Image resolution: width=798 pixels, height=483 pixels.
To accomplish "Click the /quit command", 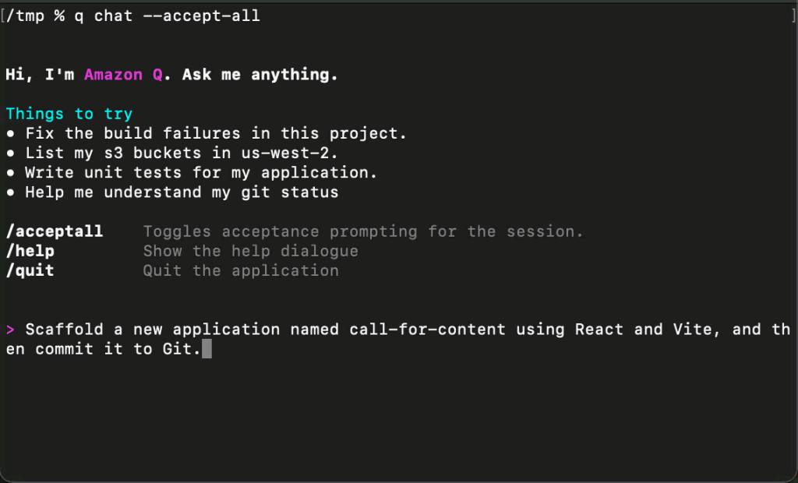I will coord(30,271).
